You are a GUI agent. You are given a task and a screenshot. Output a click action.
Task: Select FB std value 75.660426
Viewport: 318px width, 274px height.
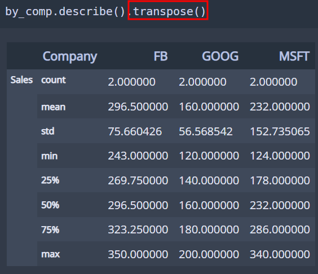click(135, 131)
